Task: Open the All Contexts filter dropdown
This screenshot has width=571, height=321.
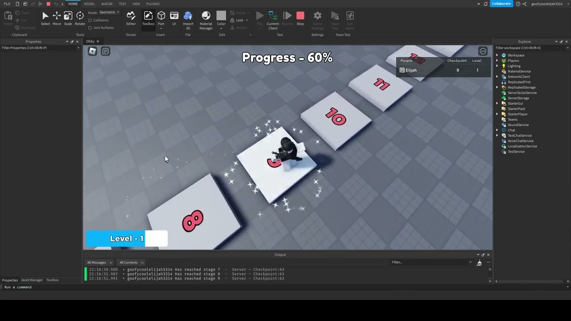Action: click(131, 263)
